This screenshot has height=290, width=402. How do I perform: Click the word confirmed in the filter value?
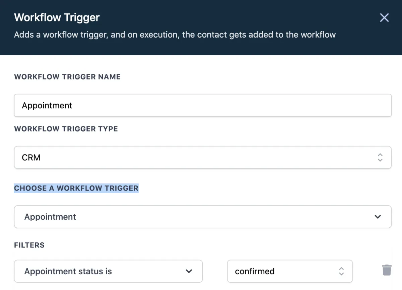[x=255, y=271]
